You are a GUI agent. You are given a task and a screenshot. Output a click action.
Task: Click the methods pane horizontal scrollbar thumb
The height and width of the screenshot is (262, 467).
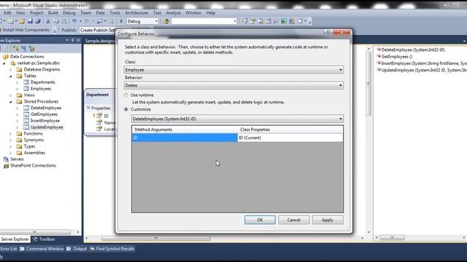393,238
